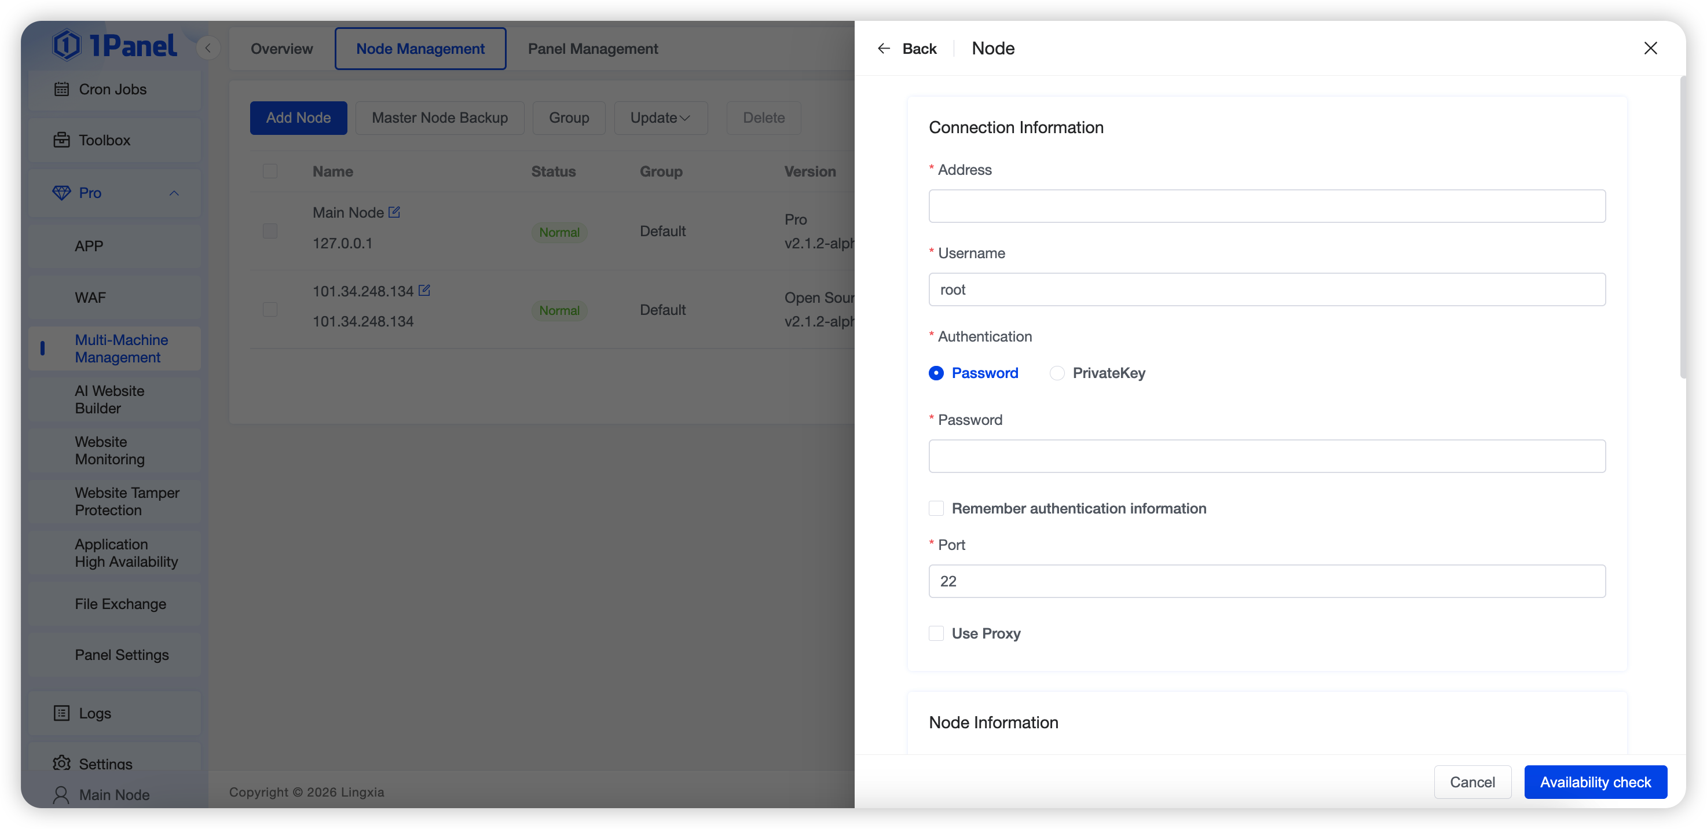Click the edit icon beside 101.34.248.134 name

424,290
